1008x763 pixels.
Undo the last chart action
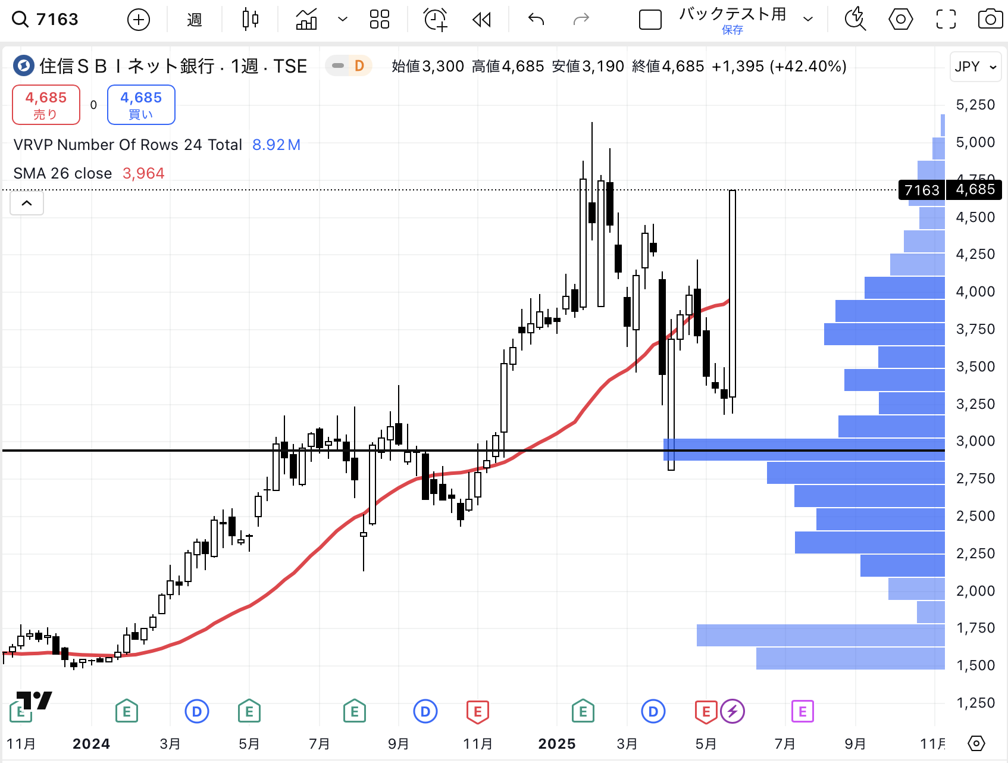pos(536,20)
